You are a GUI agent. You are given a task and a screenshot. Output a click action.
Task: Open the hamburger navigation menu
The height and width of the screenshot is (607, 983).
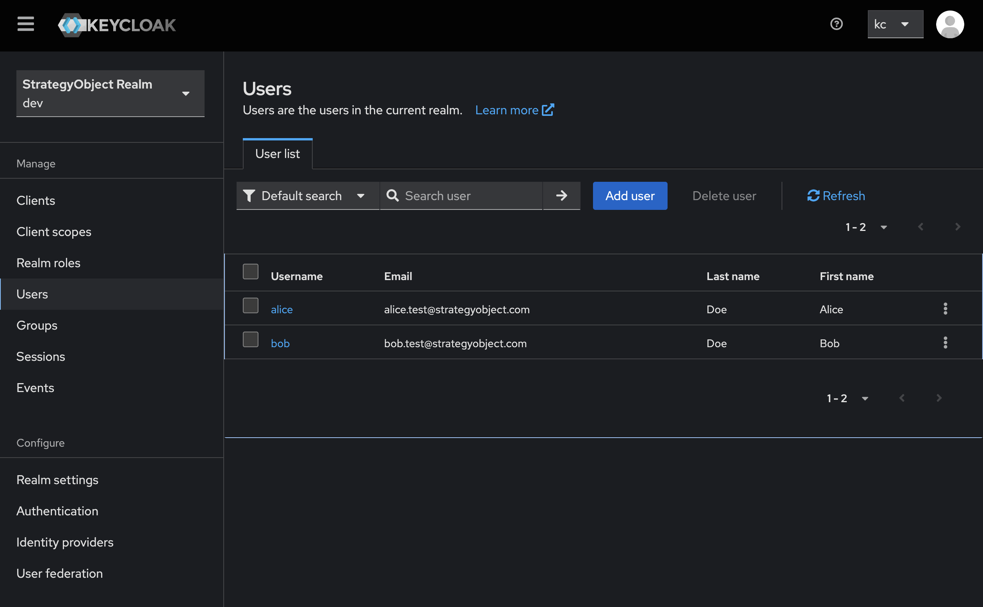(x=26, y=24)
